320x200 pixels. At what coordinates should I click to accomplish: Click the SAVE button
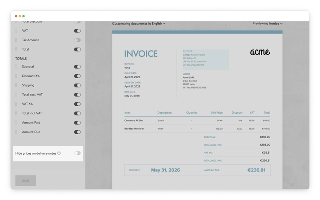26,180
